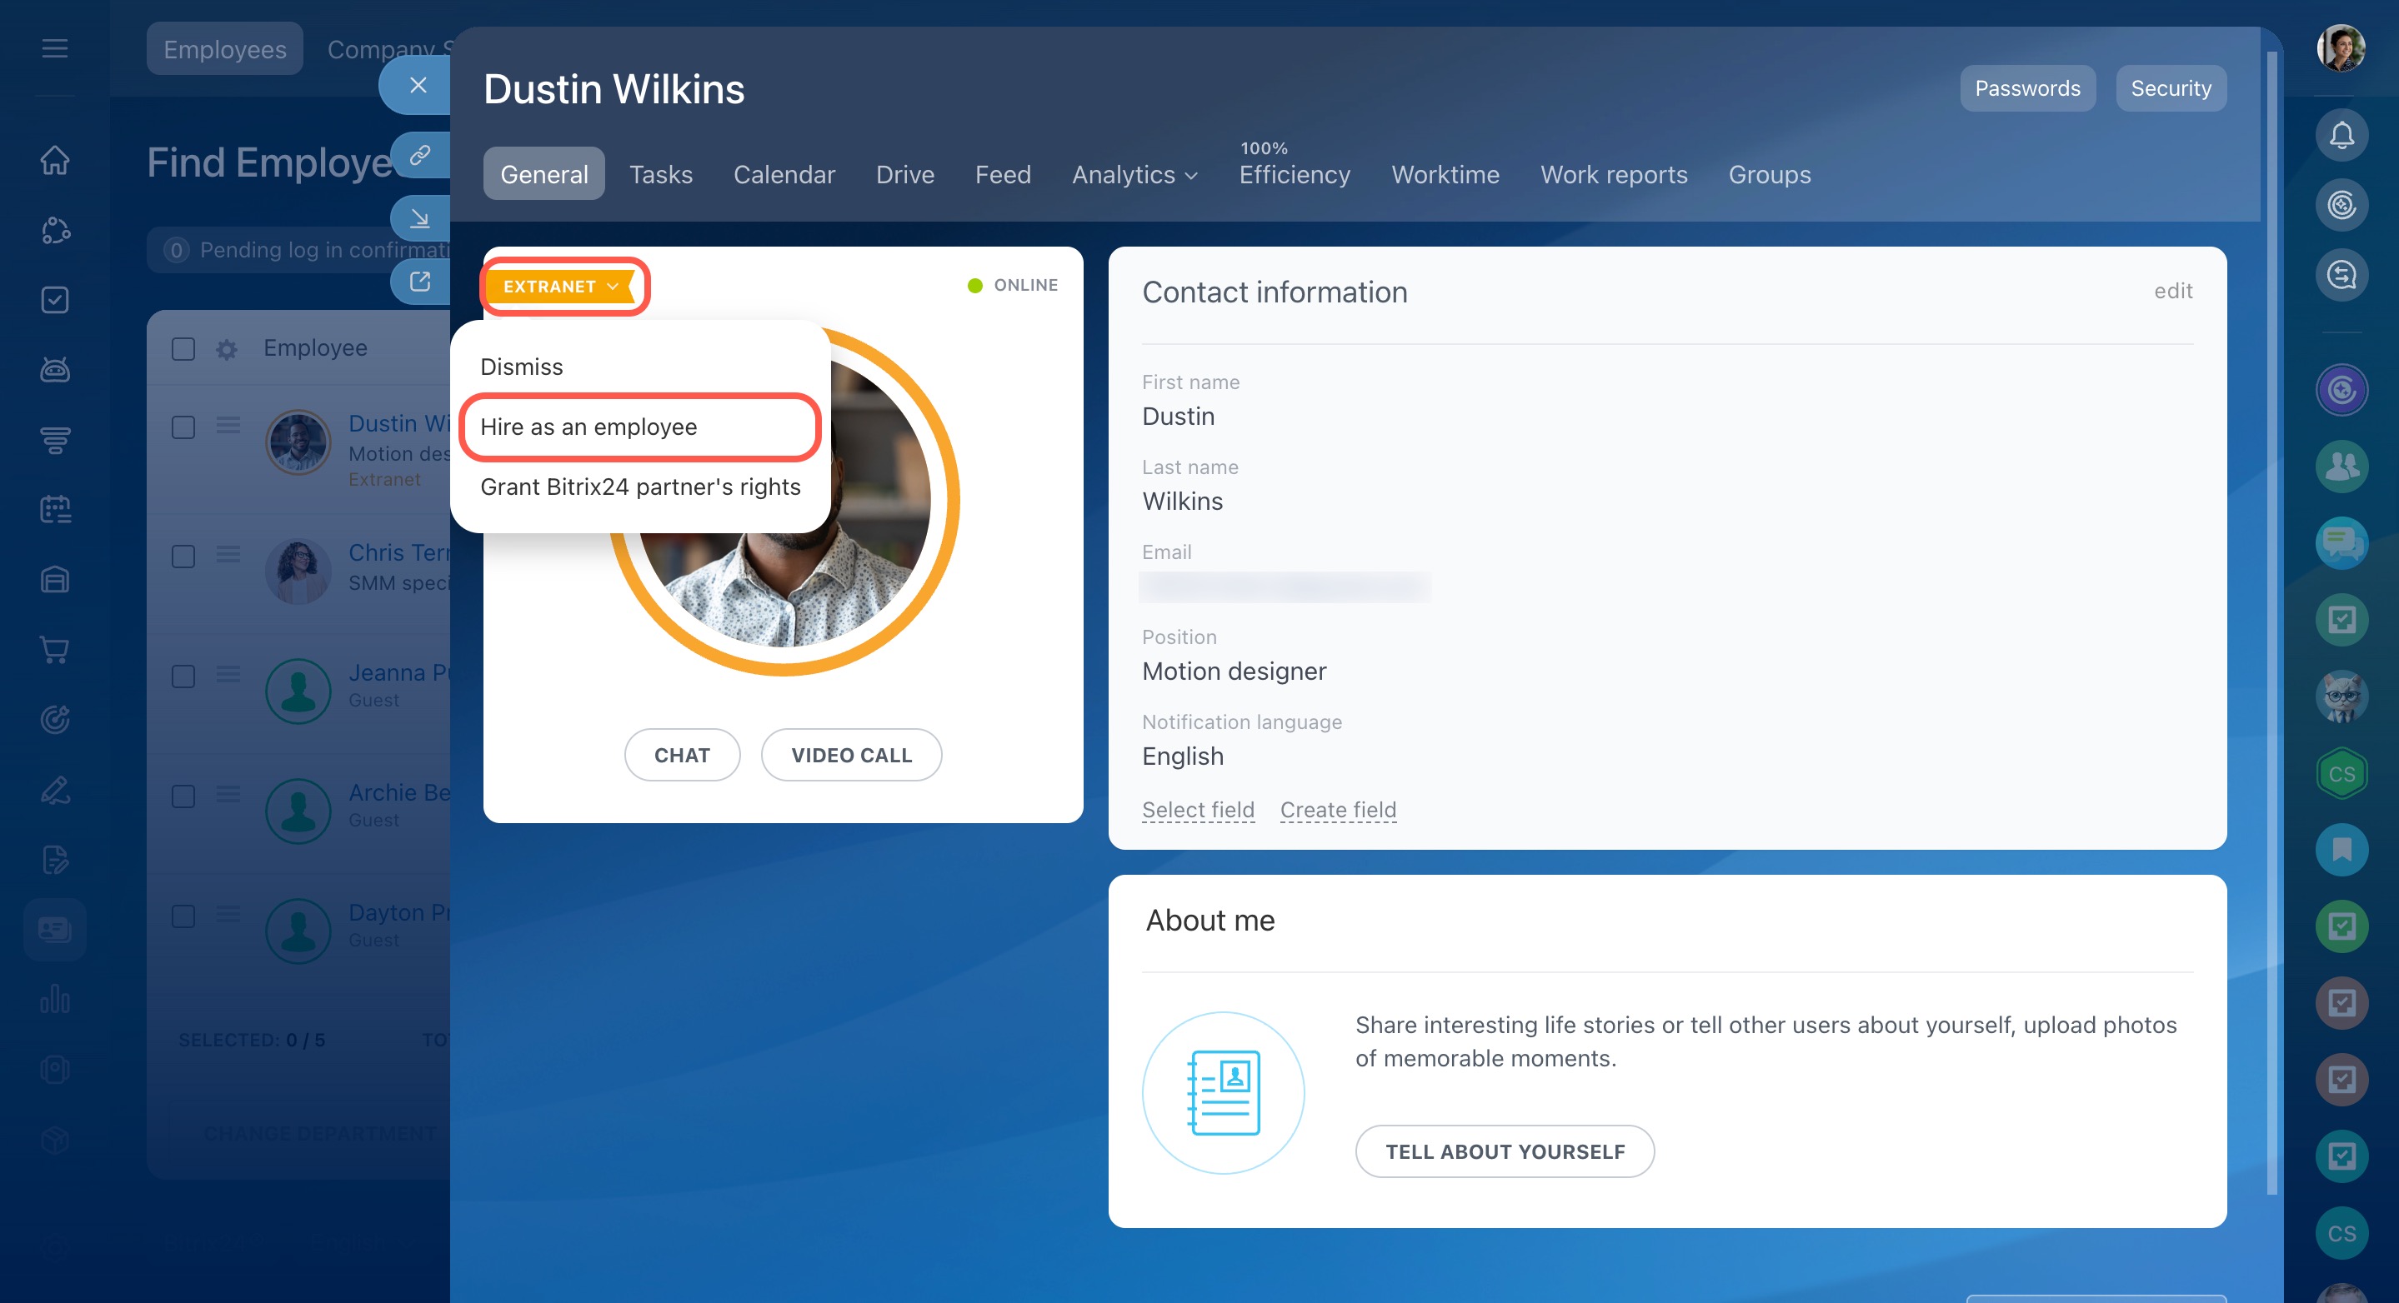Viewport: 2399px width, 1303px height.
Task: Open Bitrix24 search icon in right panel
Action: 2341,276
